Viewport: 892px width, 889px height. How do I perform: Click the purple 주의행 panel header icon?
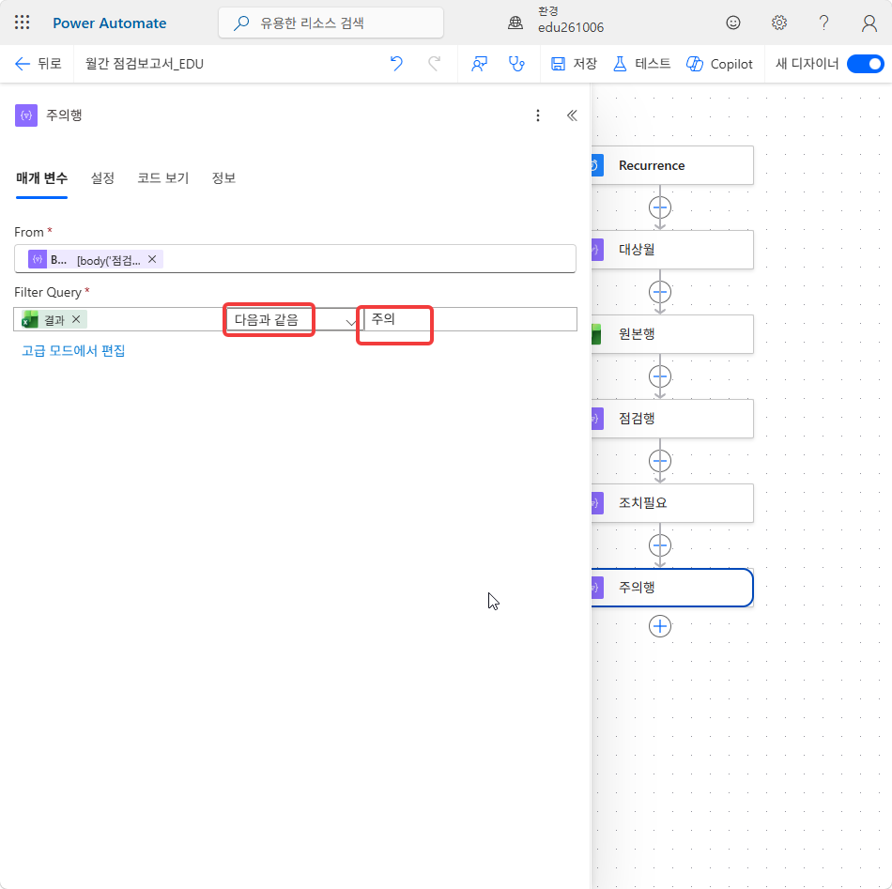pyautogui.click(x=26, y=115)
